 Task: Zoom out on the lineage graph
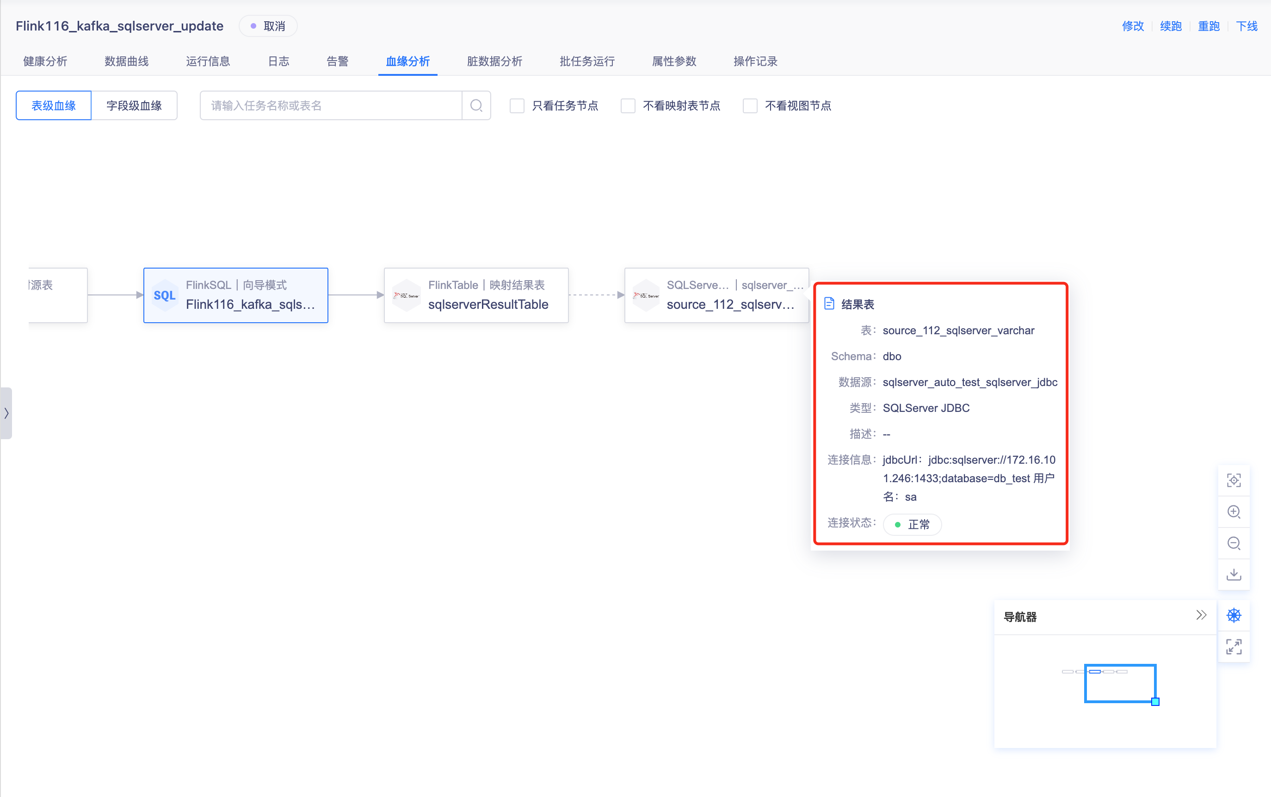point(1234,543)
